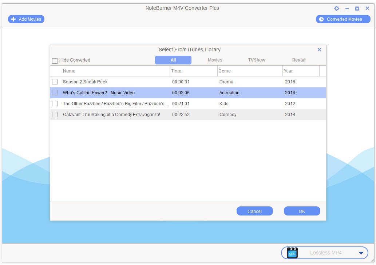The width and height of the screenshot is (376, 265).
Task: Click year 2016 in Season 2 Sneak Peek row
Action: click(290, 82)
